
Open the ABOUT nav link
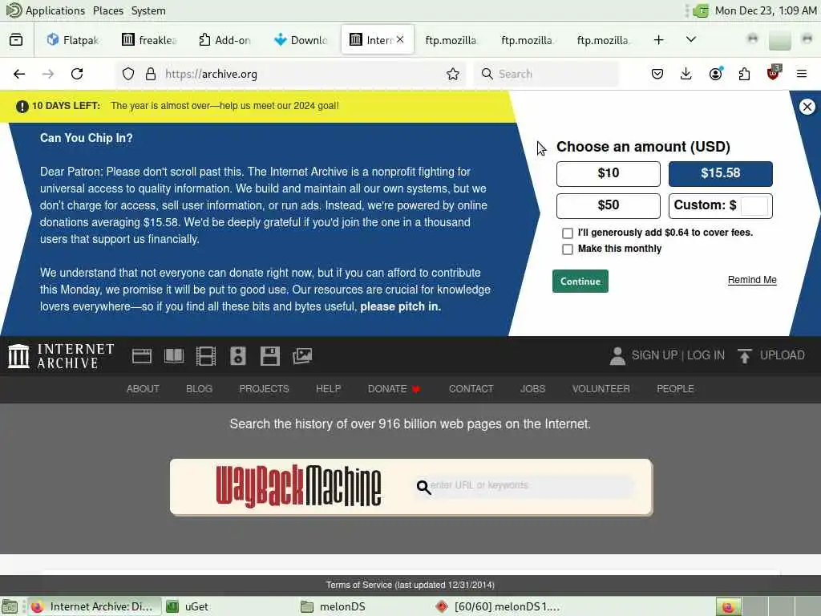tap(143, 389)
